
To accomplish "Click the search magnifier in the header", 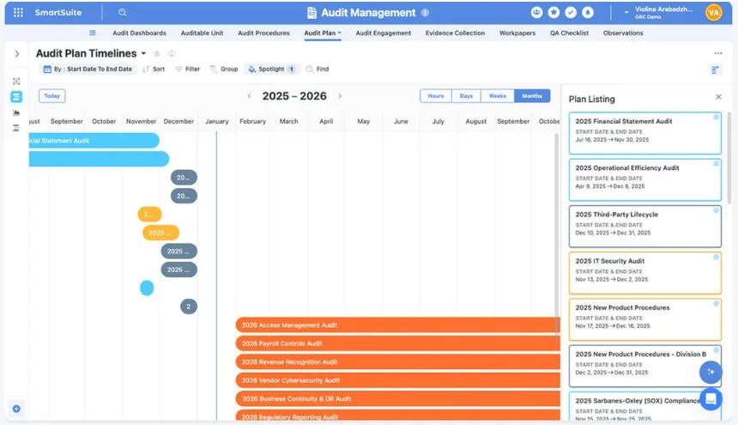I will (x=123, y=12).
